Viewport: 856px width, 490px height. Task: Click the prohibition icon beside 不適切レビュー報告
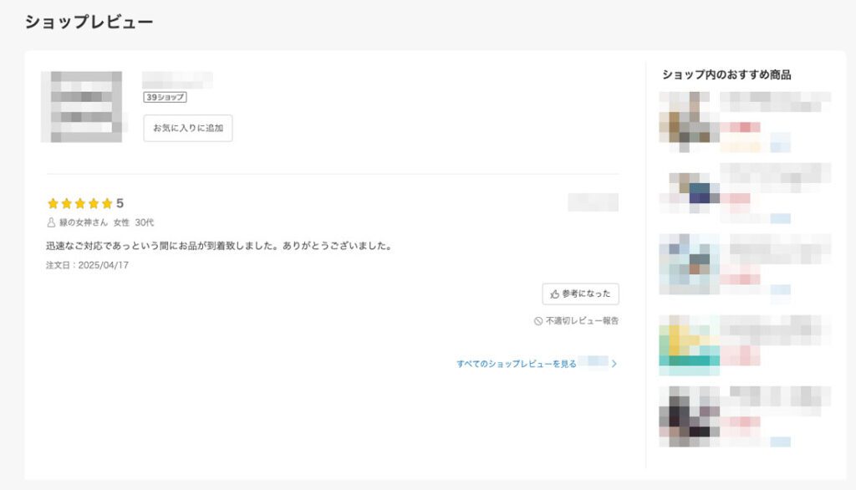coord(538,321)
